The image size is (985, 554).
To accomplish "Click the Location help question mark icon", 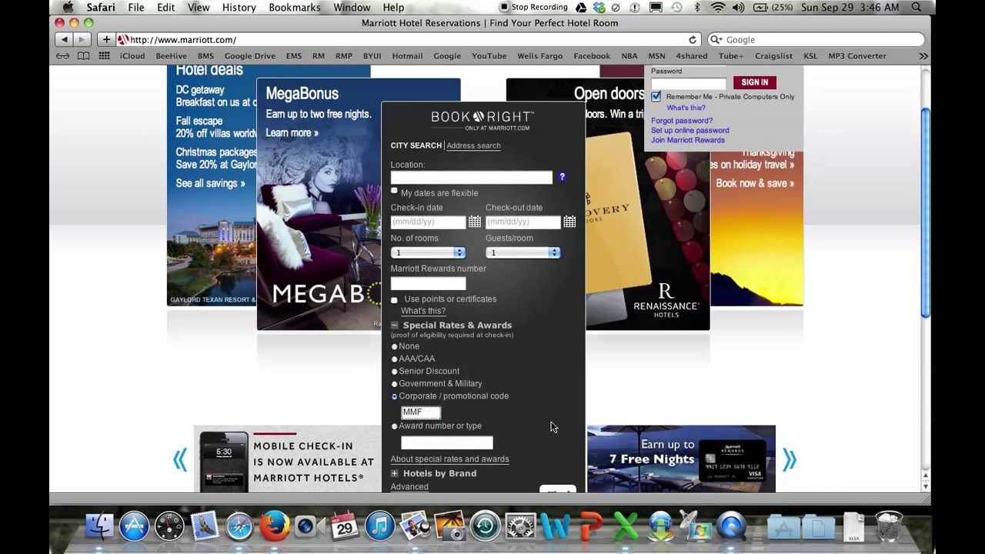I will coord(562,178).
